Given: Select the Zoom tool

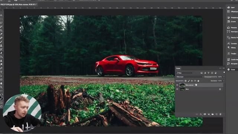Looking at the screenshot, I should pos(1,87).
